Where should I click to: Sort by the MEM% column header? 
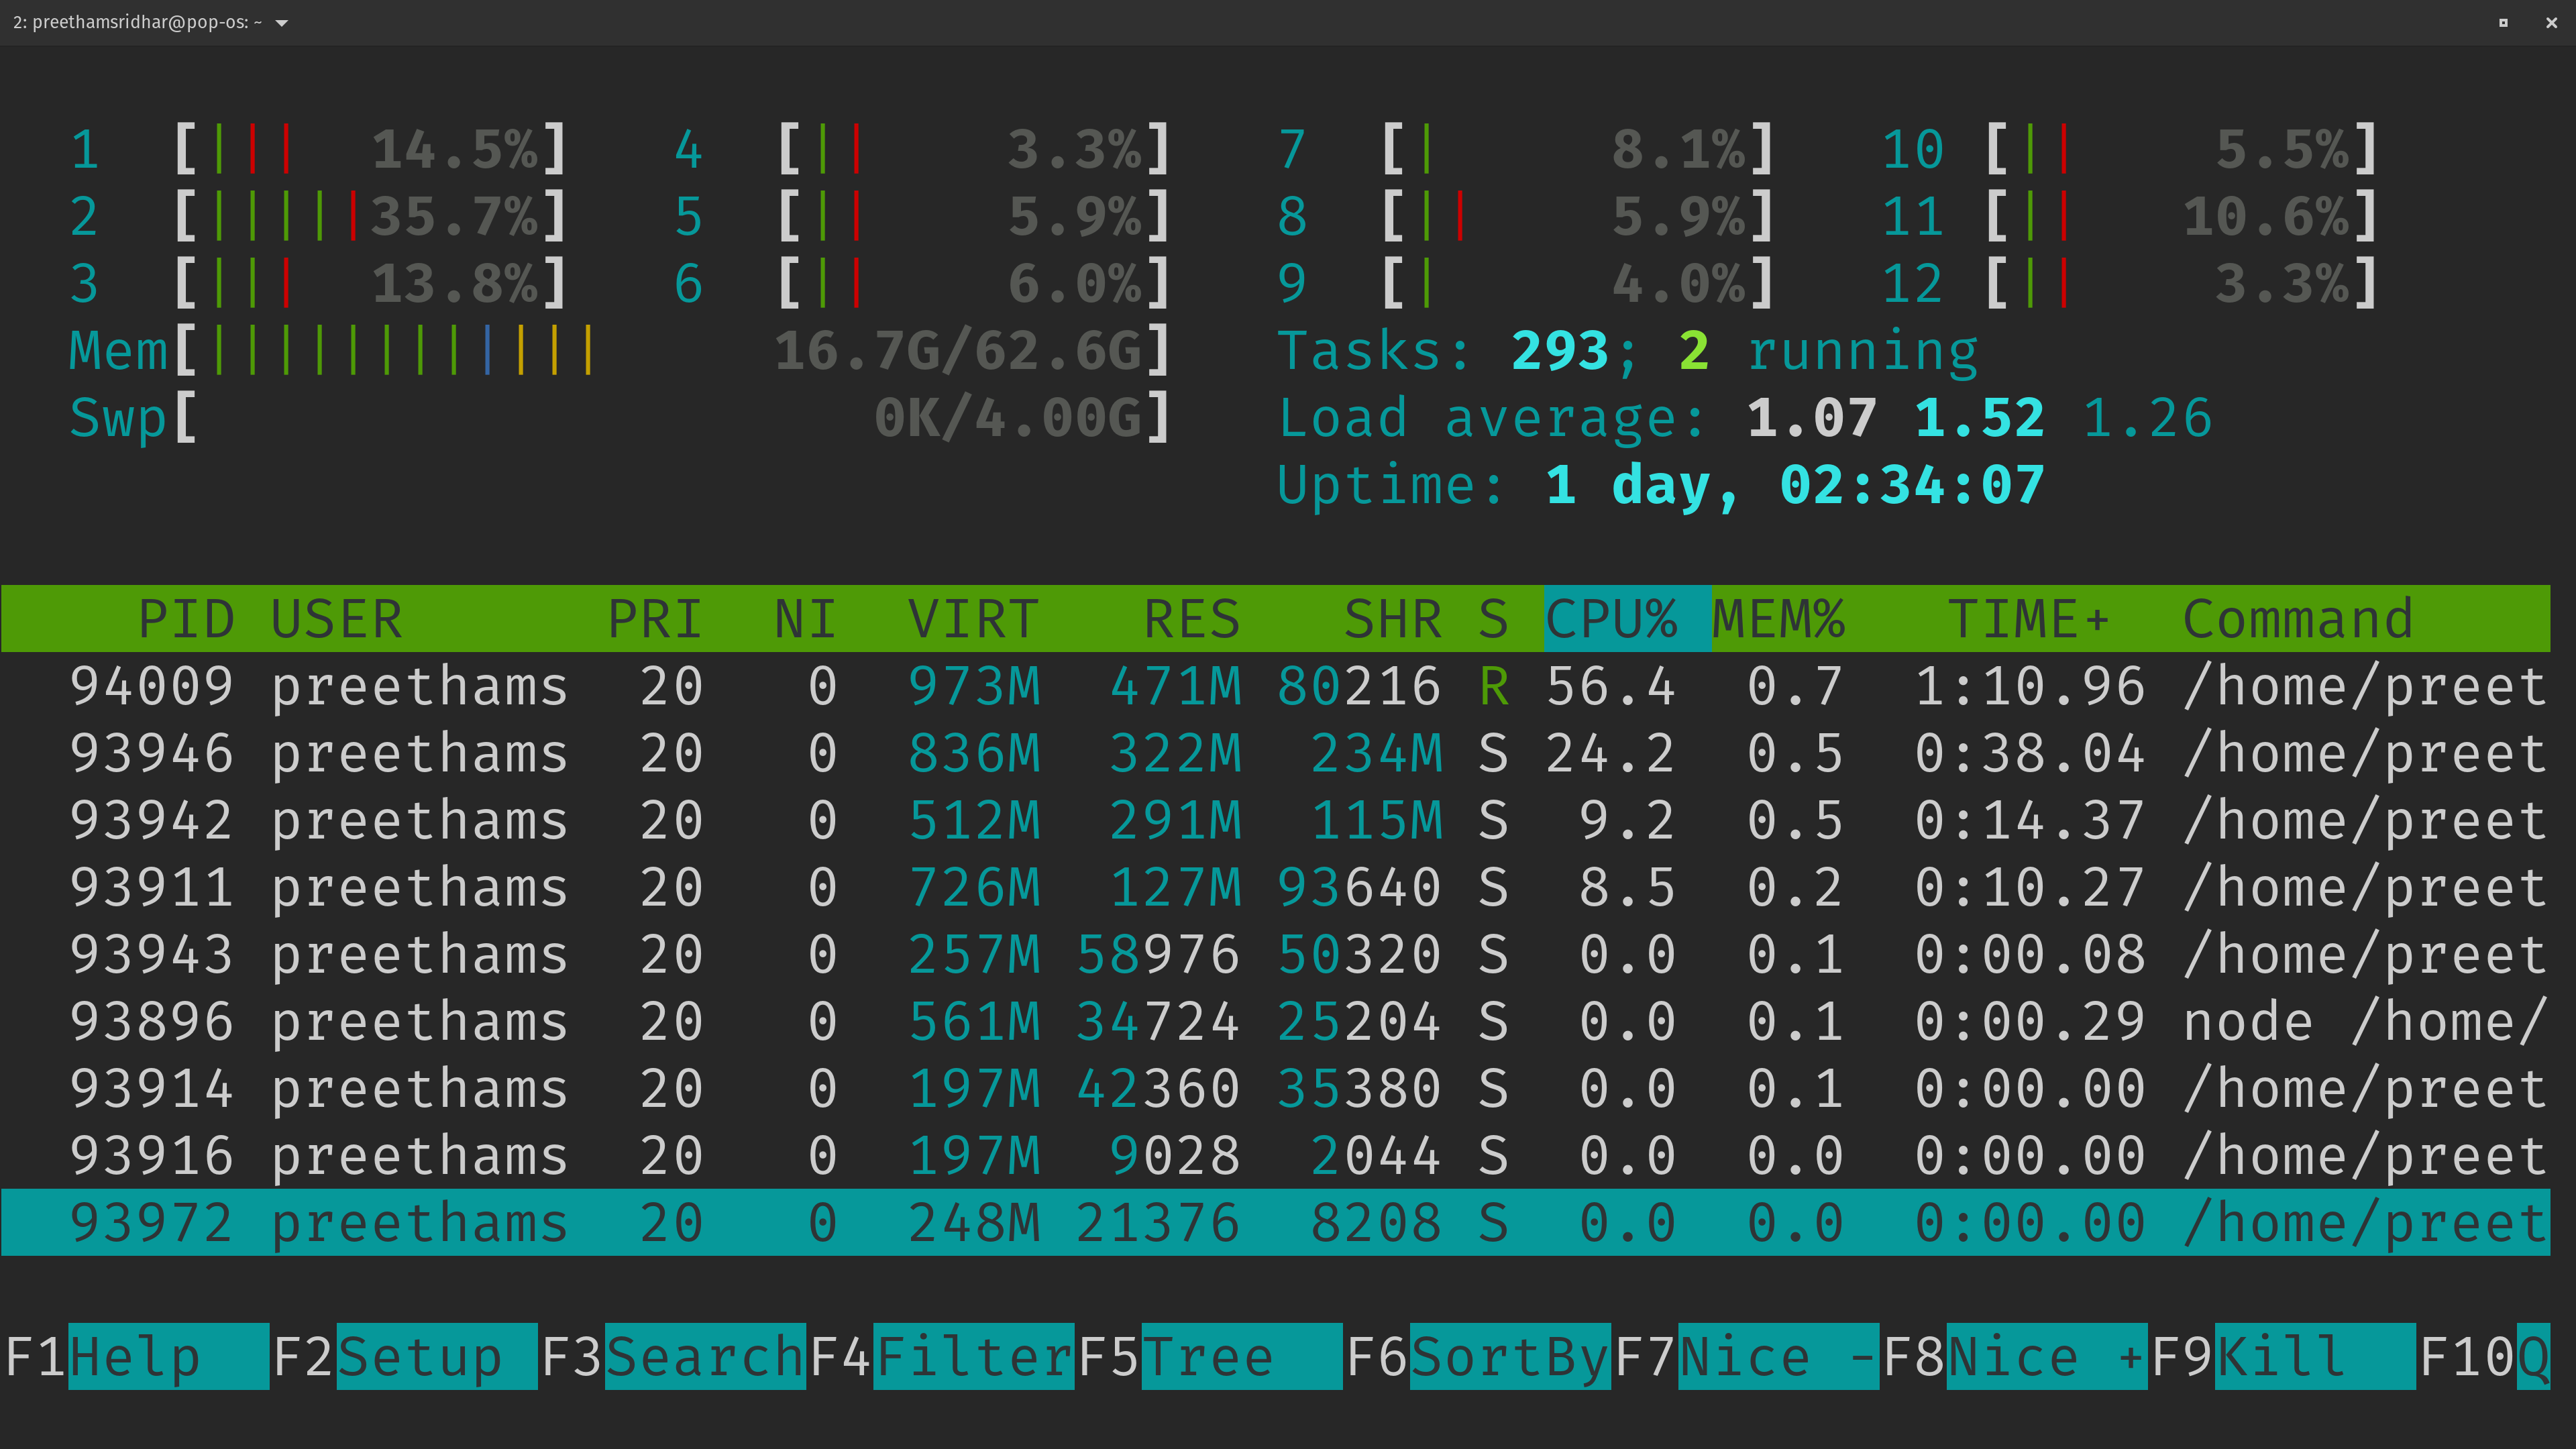coord(1779,619)
